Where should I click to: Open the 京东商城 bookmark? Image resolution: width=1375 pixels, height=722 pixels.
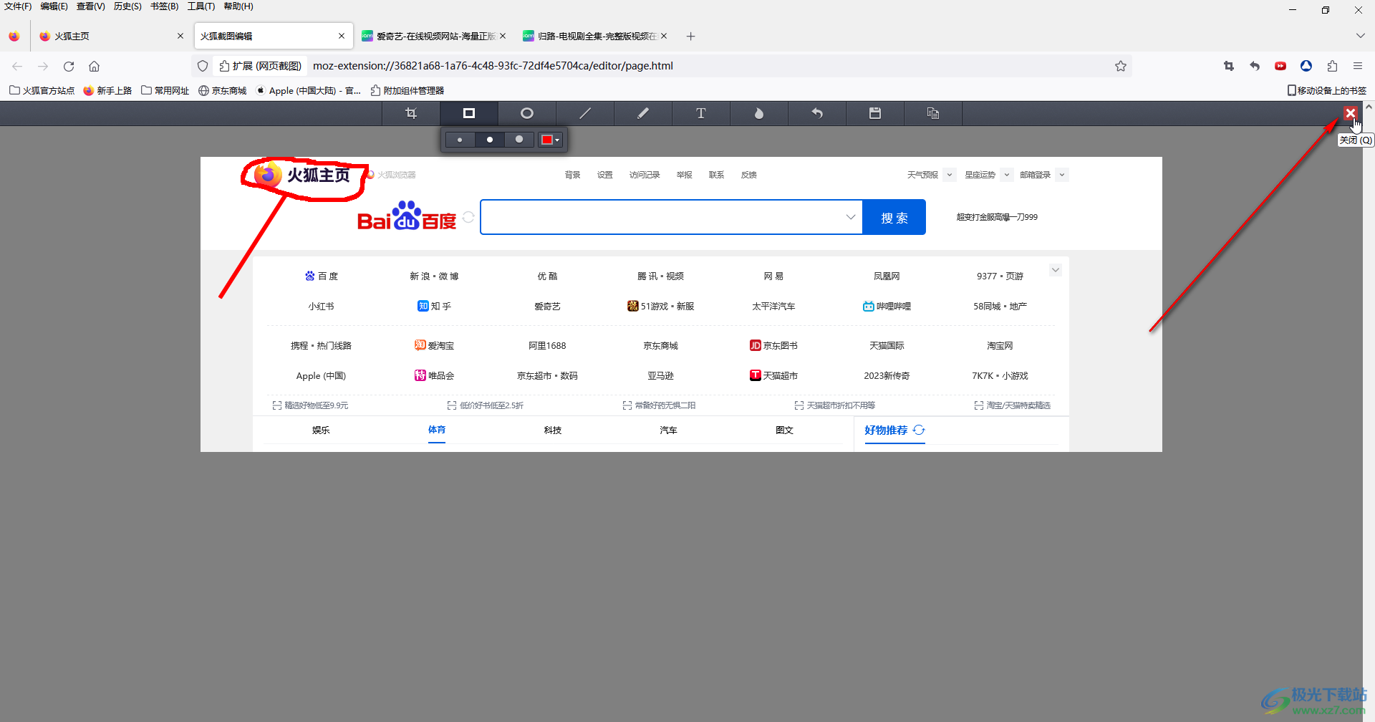click(223, 90)
